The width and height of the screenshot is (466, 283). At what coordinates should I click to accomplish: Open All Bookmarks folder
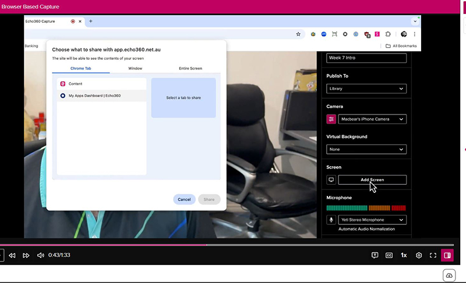[x=401, y=46]
